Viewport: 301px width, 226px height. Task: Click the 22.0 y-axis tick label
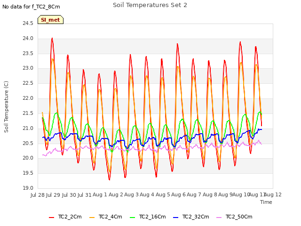point(28,98)
